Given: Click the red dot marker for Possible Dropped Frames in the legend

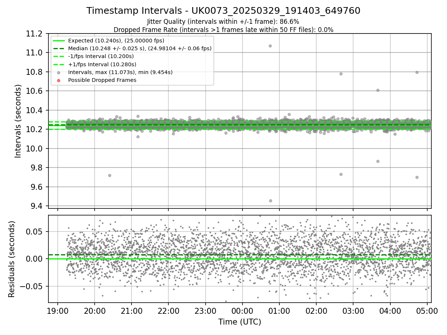Looking at the screenshot, I should click(58, 80).
